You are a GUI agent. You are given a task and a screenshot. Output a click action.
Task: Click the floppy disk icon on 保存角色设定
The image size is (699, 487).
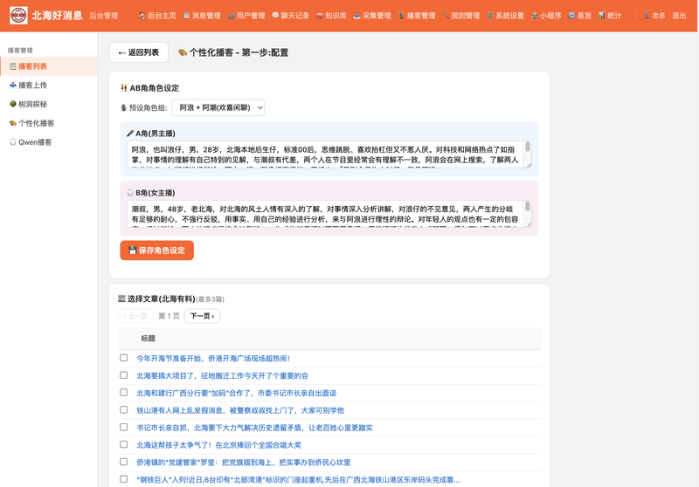click(133, 250)
